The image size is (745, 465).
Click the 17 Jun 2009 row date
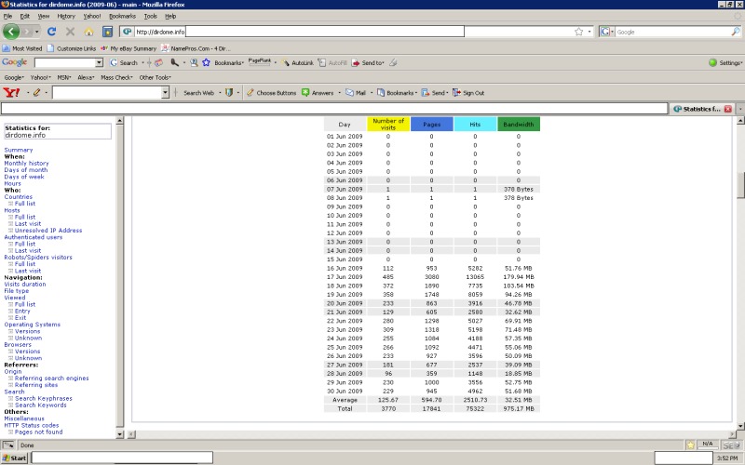[x=345, y=276]
